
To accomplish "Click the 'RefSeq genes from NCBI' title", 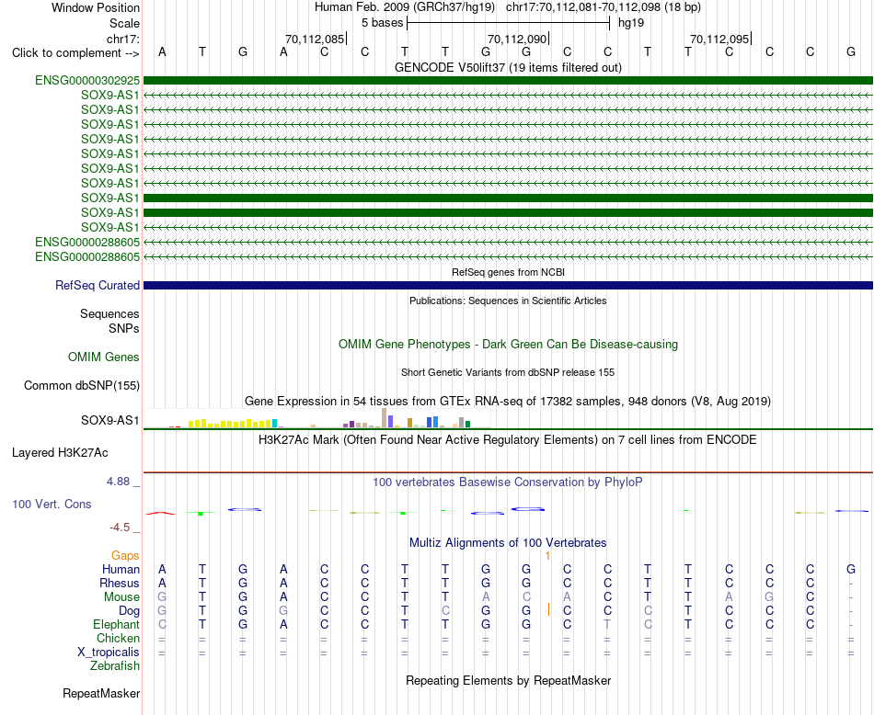I will pos(508,272).
